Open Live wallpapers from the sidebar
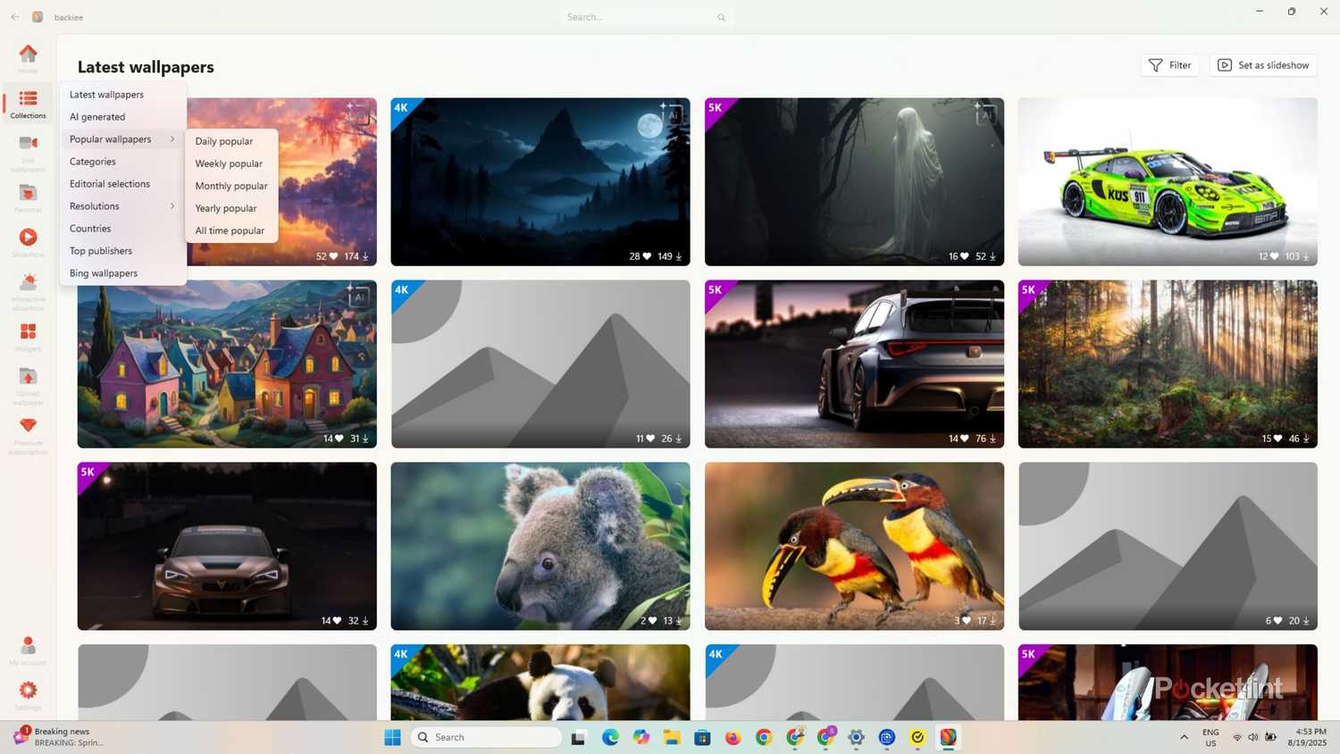Image resolution: width=1340 pixels, height=754 pixels. (x=28, y=150)
